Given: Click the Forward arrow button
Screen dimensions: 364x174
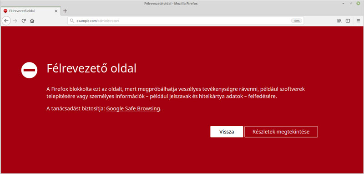Looking at the screenshot, I should tap(15, 20).
